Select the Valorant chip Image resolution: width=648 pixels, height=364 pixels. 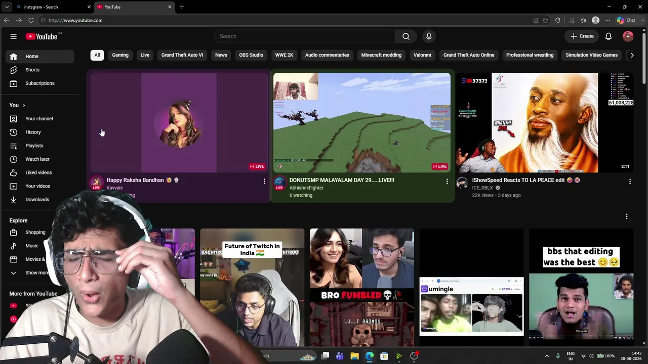(x=422, y=55)
